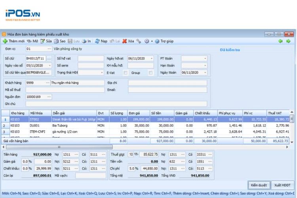Open Trợ giúp help from the toolbar
Viewport: 297px width, 198px height.
pos(157,41)
